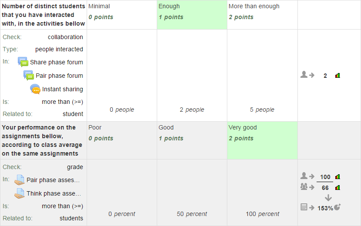The image size is (361, 226).
Task: Open the Pair phase assessment link
Action: [x=53, y=180]
